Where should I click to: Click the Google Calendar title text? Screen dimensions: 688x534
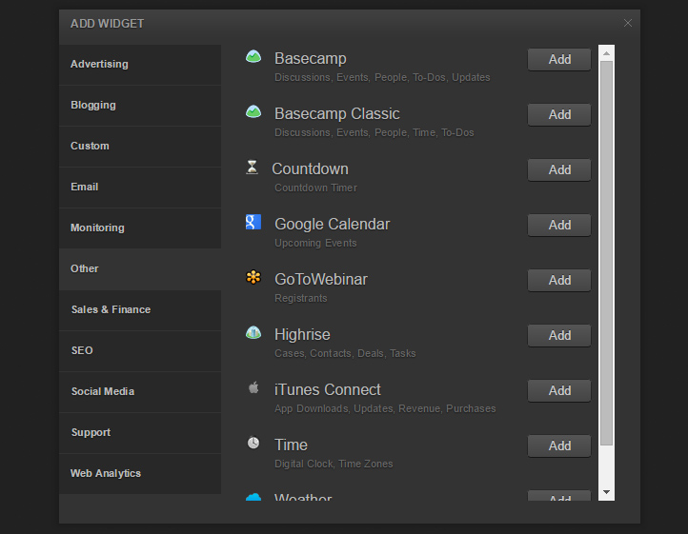(x=333, y=224)
